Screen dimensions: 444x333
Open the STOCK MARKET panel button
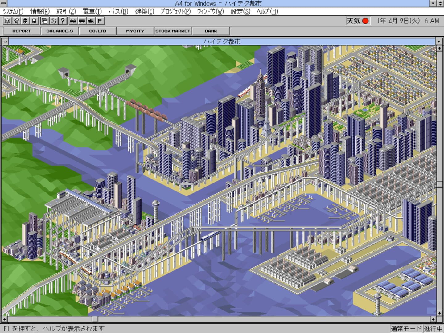click(173, 31)
